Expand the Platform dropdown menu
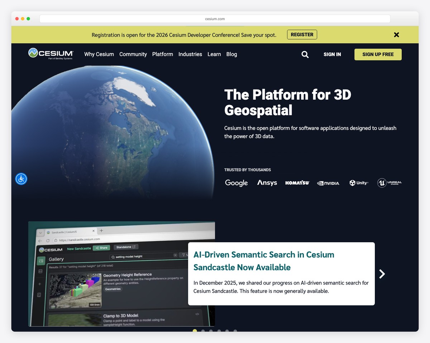This screenshot has height=343, width=430. click(162, 54)
